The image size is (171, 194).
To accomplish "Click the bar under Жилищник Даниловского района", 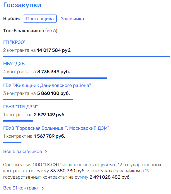I will [x=38, y=99].
